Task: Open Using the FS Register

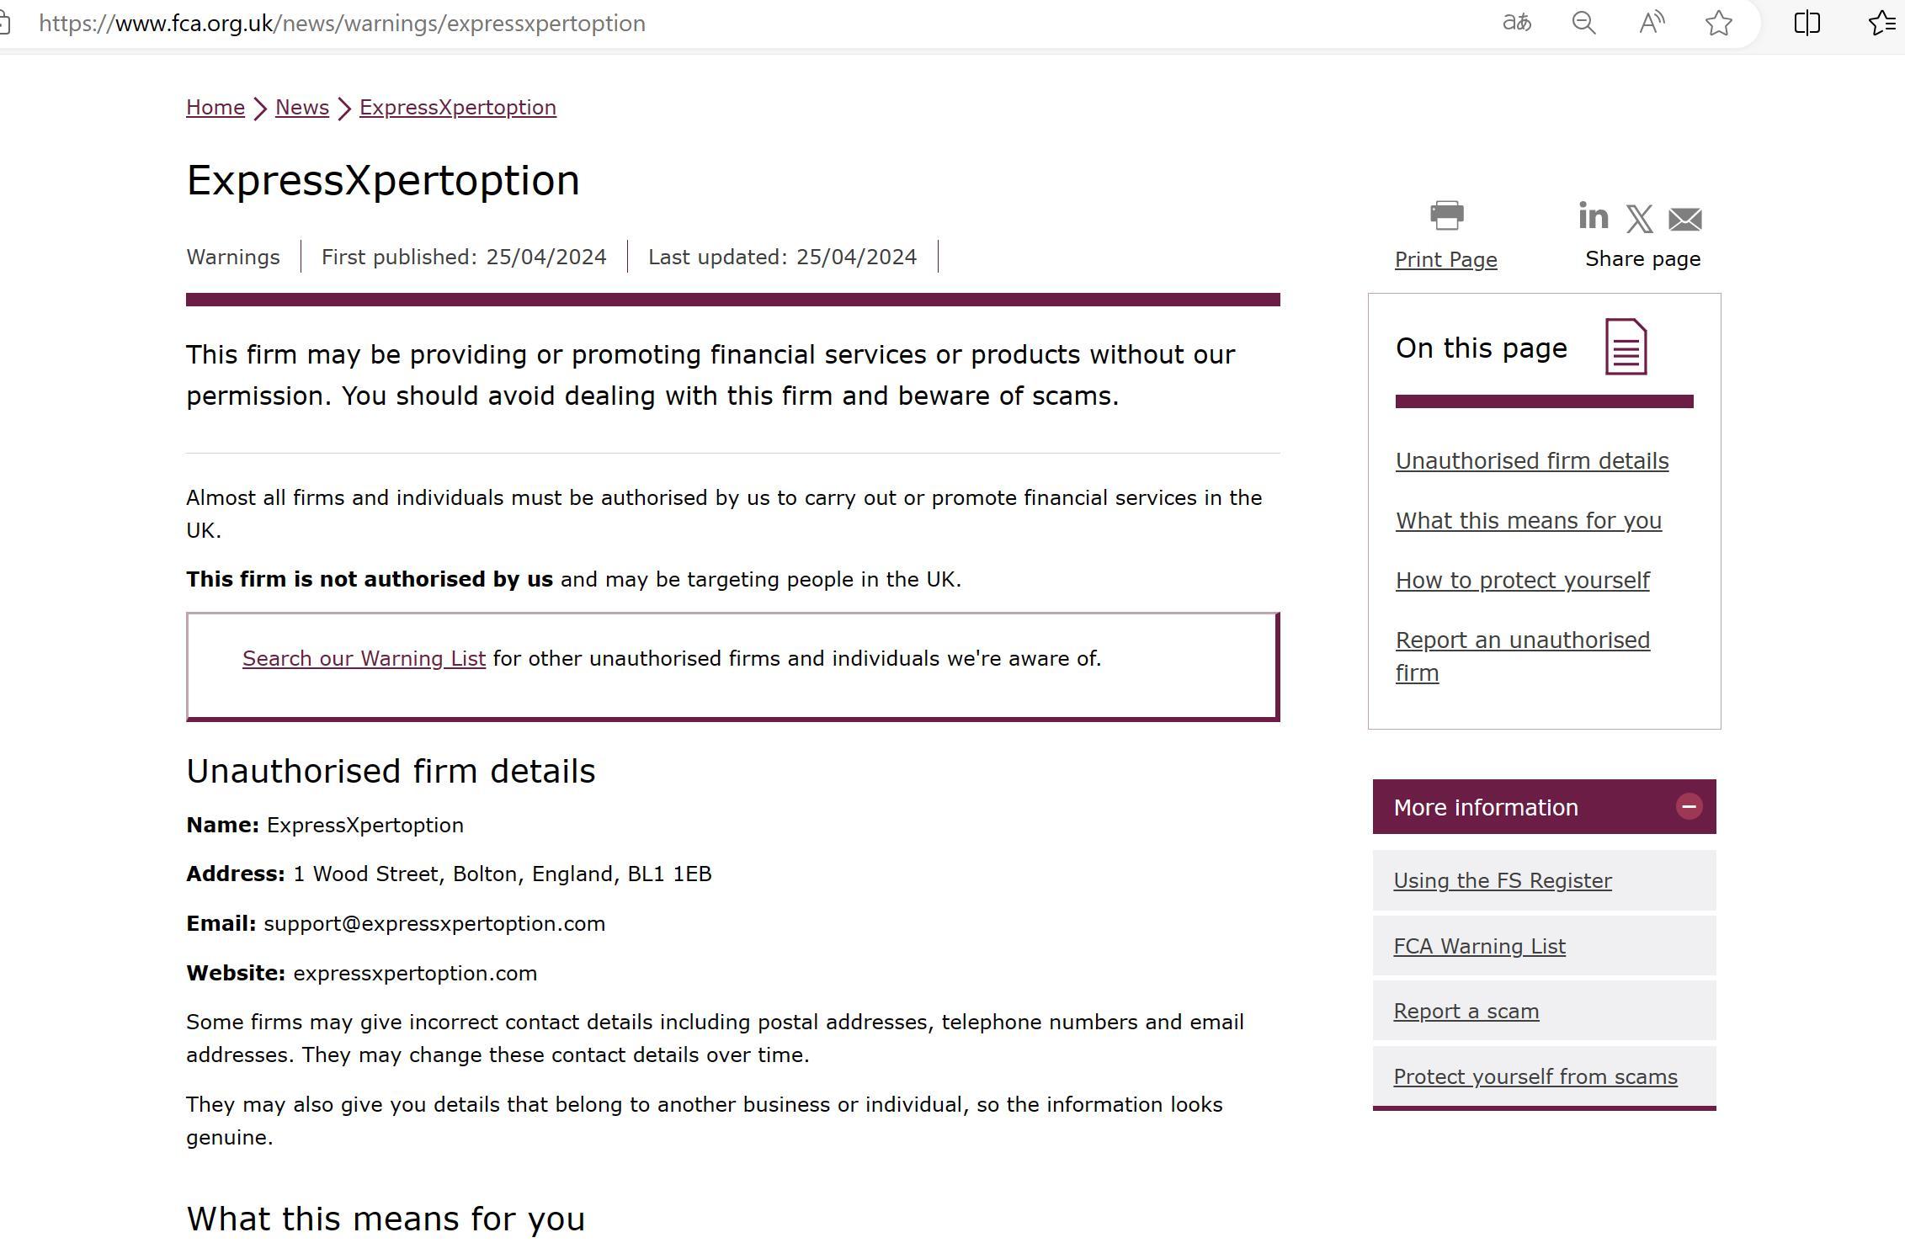Action: (x=1502, y=880)
